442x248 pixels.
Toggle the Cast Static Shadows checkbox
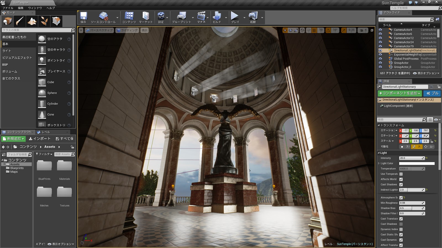click(x=401, y=234)
